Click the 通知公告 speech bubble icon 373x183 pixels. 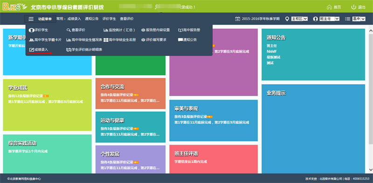coord(180,40)
